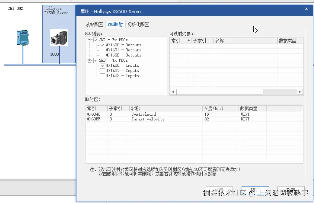Image resolution: width=314 pixels, height=203 pixels.
Task: Switch to the 初始化配置 tab
Action: click(138, 24)
